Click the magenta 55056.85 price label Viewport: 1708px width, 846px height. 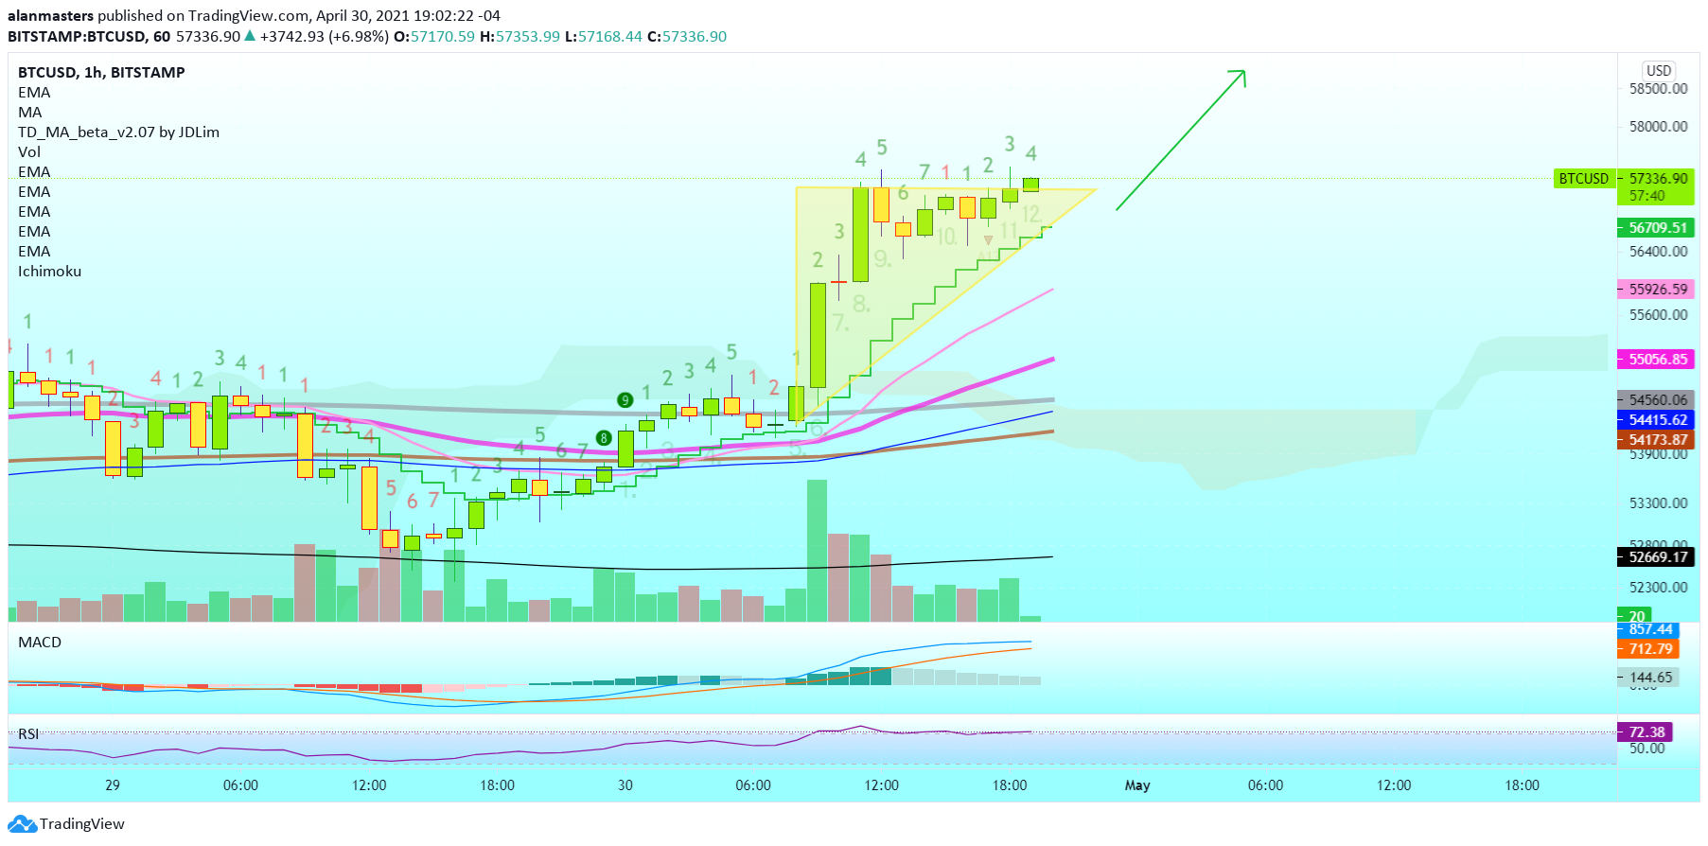(1657, 359)
